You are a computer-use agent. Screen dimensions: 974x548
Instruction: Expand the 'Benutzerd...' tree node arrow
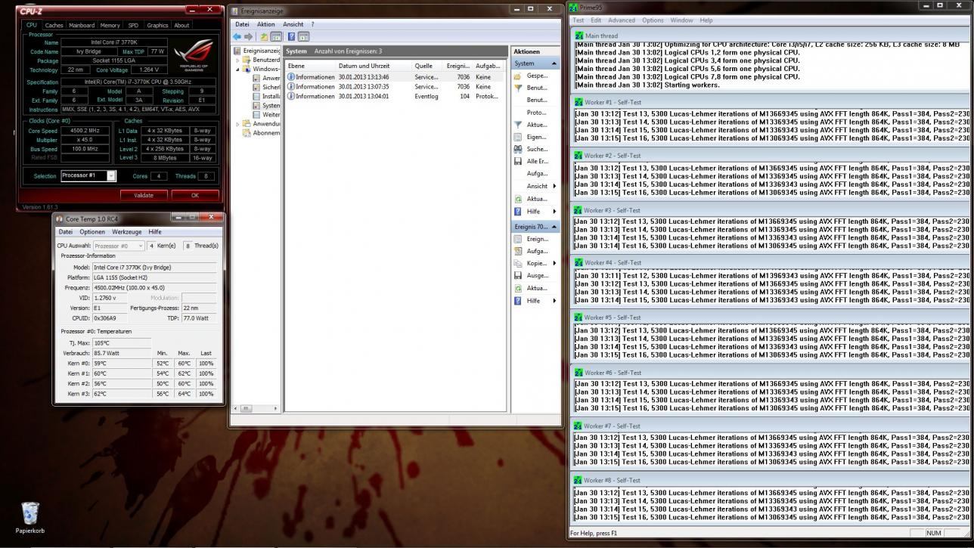(237, 60)
